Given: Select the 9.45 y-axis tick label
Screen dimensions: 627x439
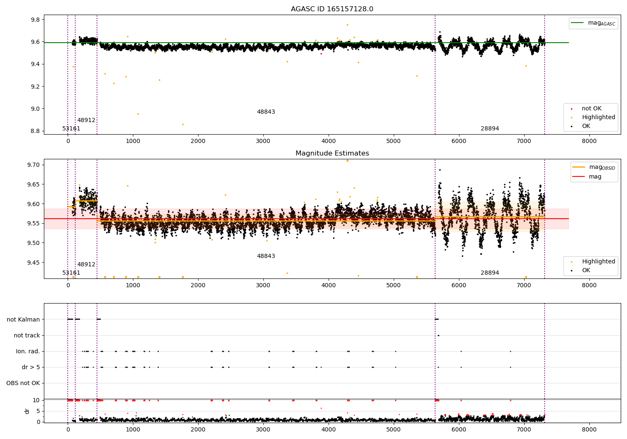Looking at the screenshot, I should click(x=34, y=263).
